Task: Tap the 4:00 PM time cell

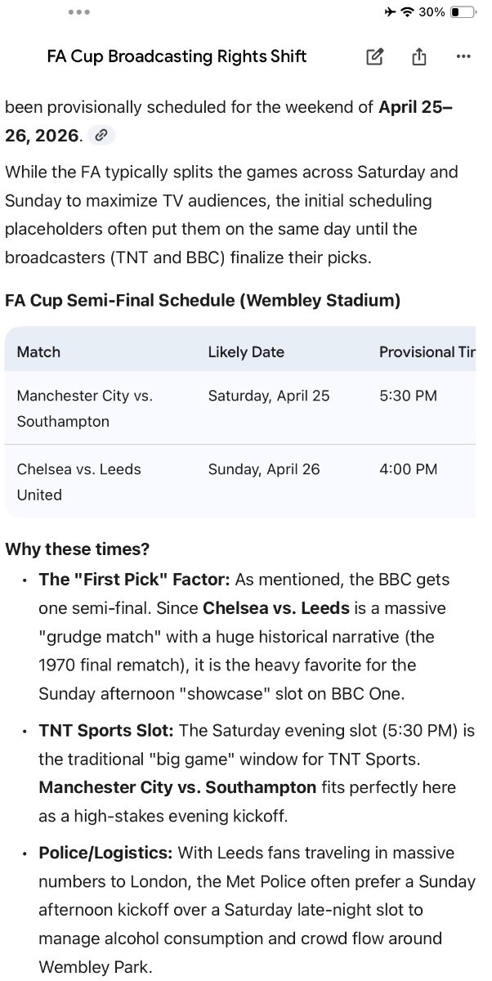Action: tap(408, 469)
